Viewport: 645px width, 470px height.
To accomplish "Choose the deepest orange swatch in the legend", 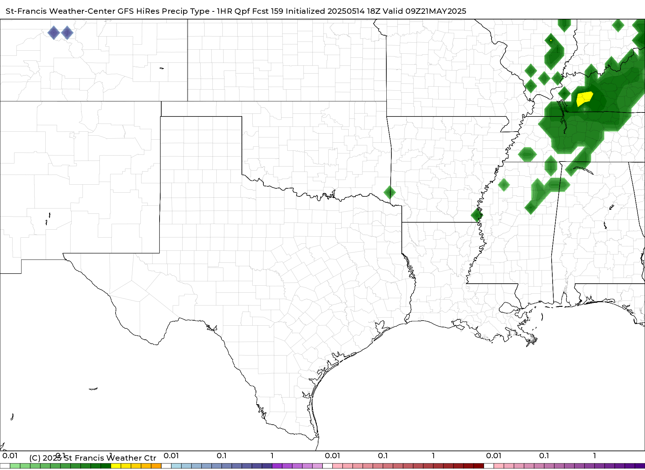I will 156,466.
